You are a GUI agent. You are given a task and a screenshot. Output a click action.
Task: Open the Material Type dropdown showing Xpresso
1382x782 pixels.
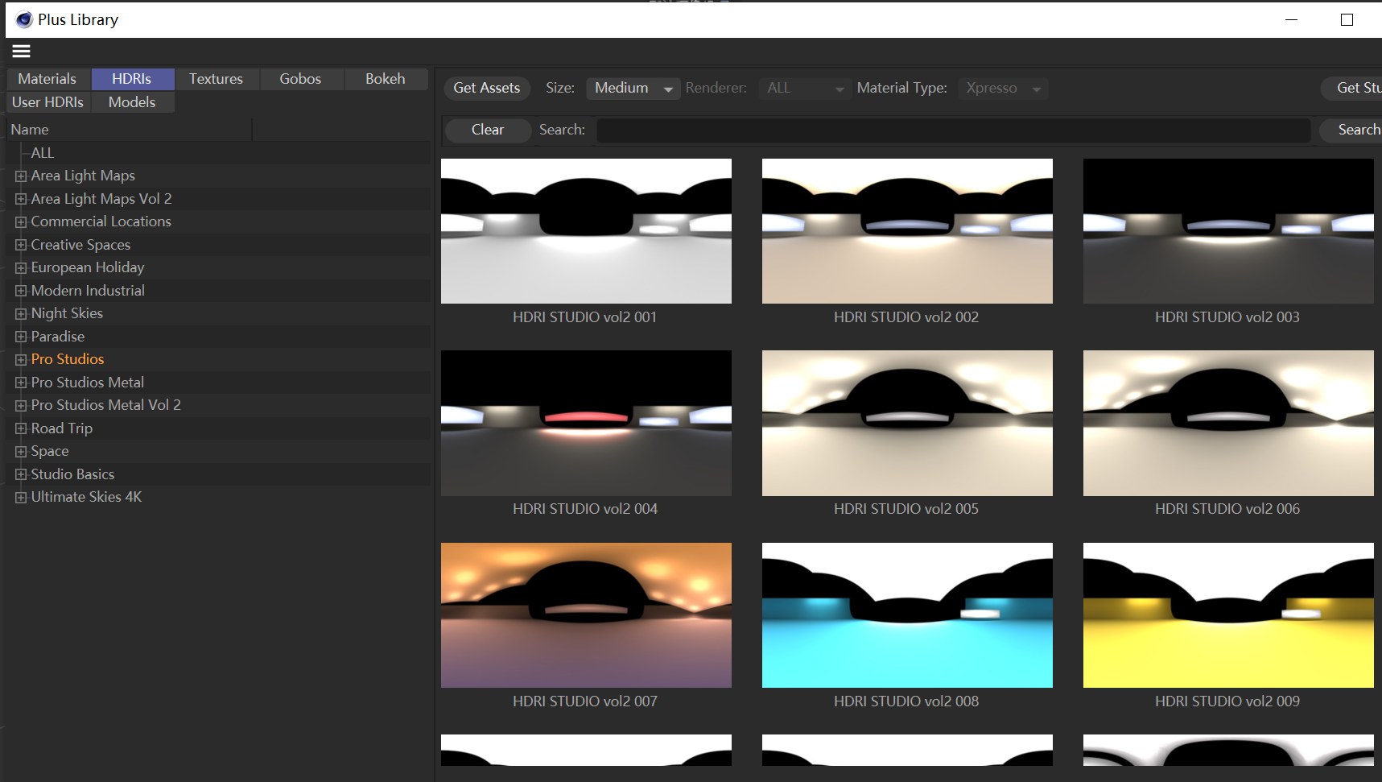point(1003,88)
